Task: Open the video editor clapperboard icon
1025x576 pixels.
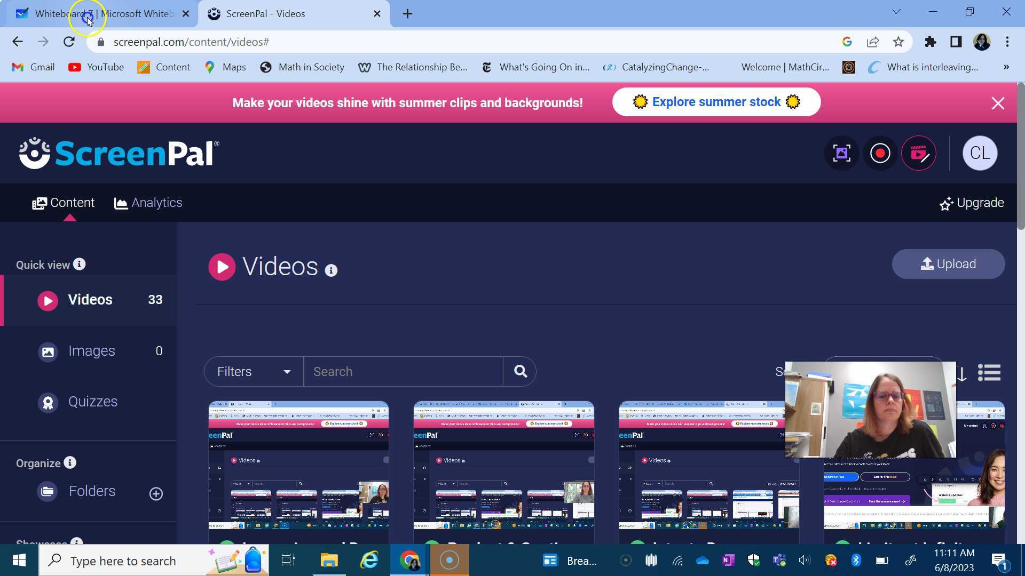Action: click(918, 154)
